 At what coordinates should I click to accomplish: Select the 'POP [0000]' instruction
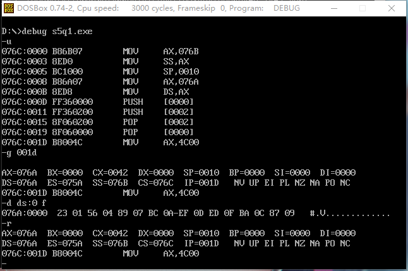(x=158, y=132)
